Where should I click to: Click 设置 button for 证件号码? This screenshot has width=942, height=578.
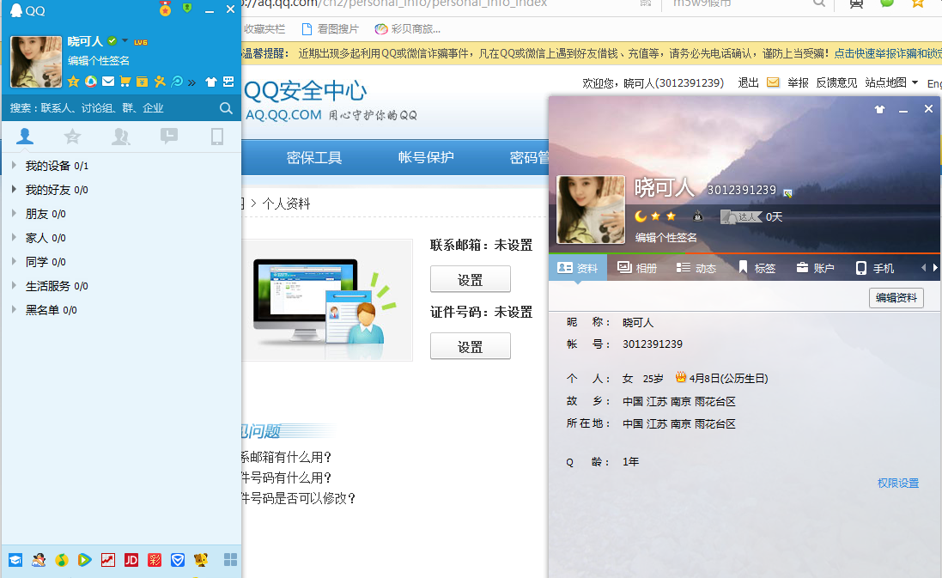pos(471,346)
